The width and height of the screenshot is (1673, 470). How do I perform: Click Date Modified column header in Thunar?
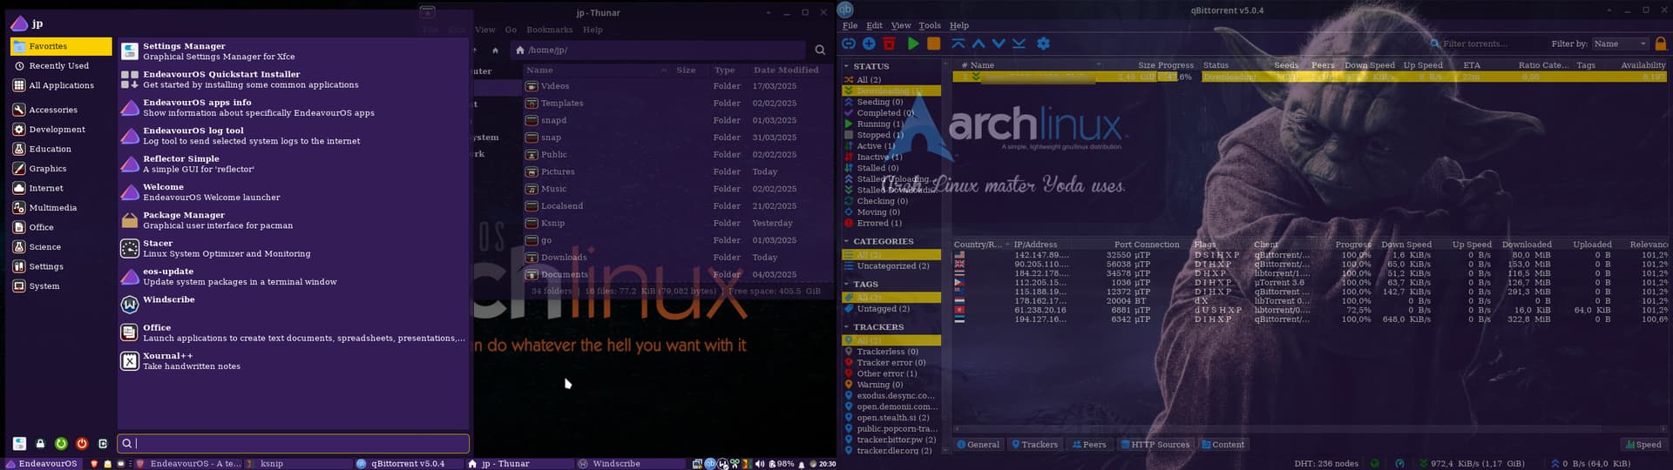(786, 70)
